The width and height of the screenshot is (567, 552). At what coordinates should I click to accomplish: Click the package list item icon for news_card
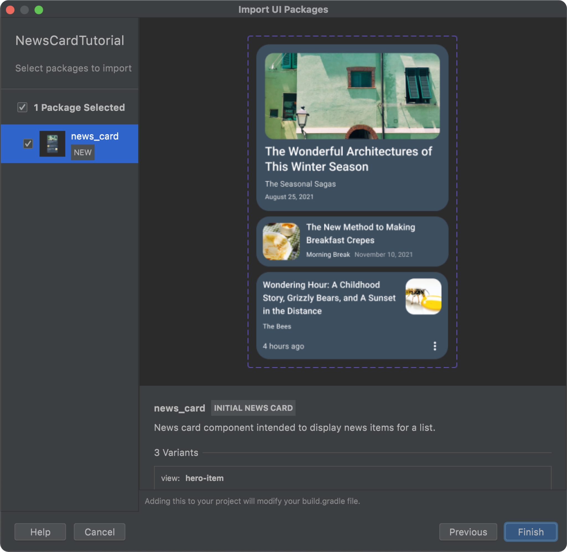coord(52,144)
